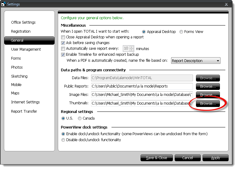Image resolution: width=237 pixels, height=169 pixels.
Task: Toggle Enable Timeline for enhanced report backup
Action: click(x=63, y=55)
